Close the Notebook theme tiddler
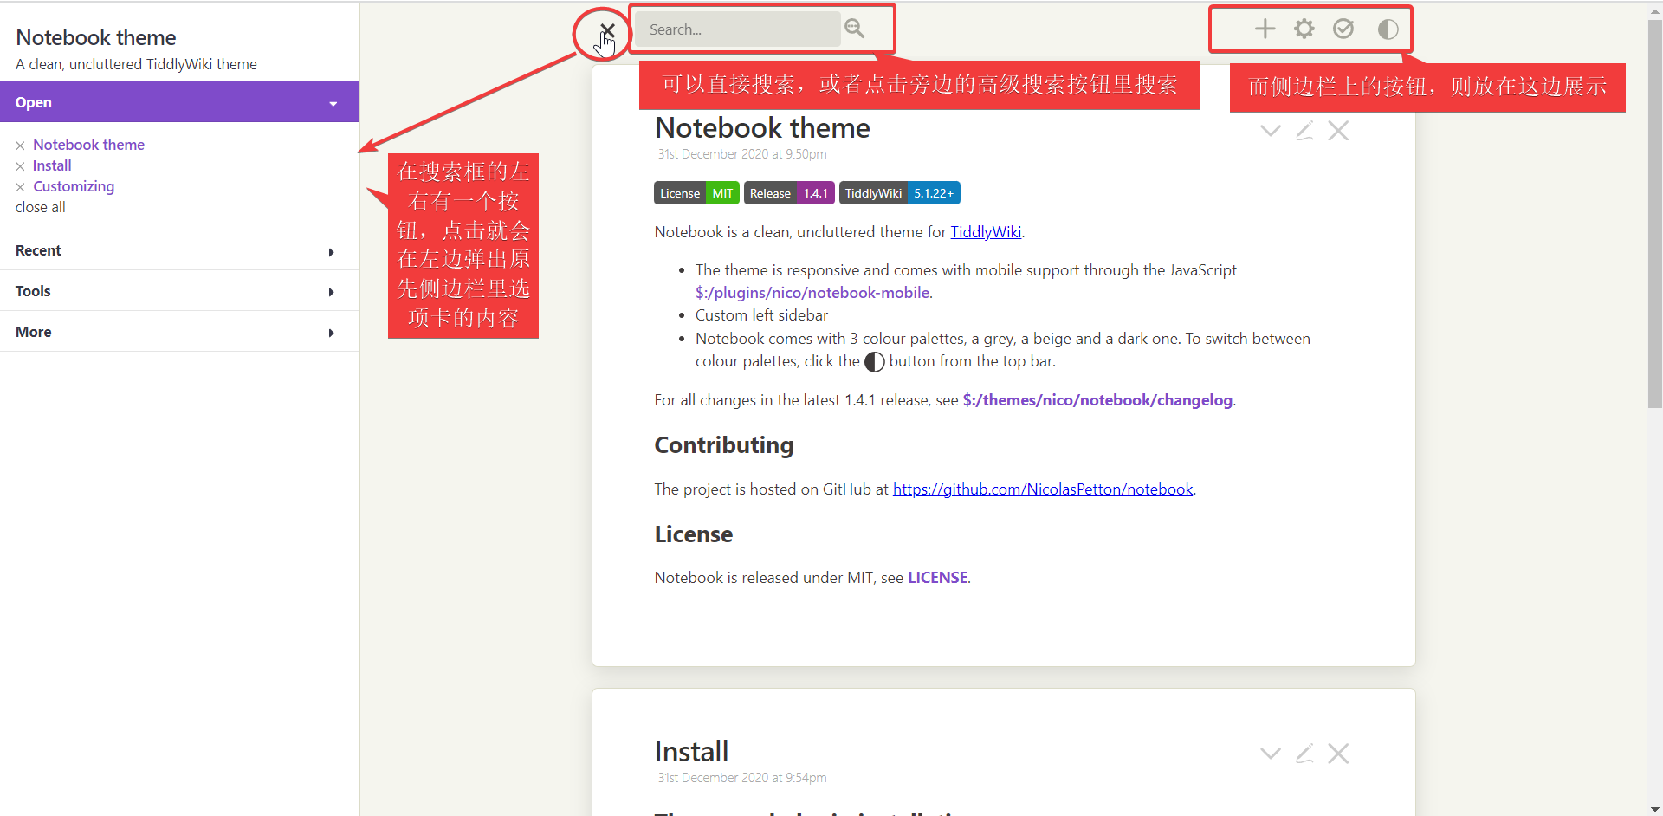The image size is (1663, 816). 1338,131
